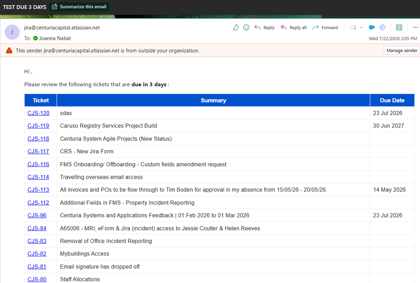Click recipient Joanna Natial

click(55, 38)
